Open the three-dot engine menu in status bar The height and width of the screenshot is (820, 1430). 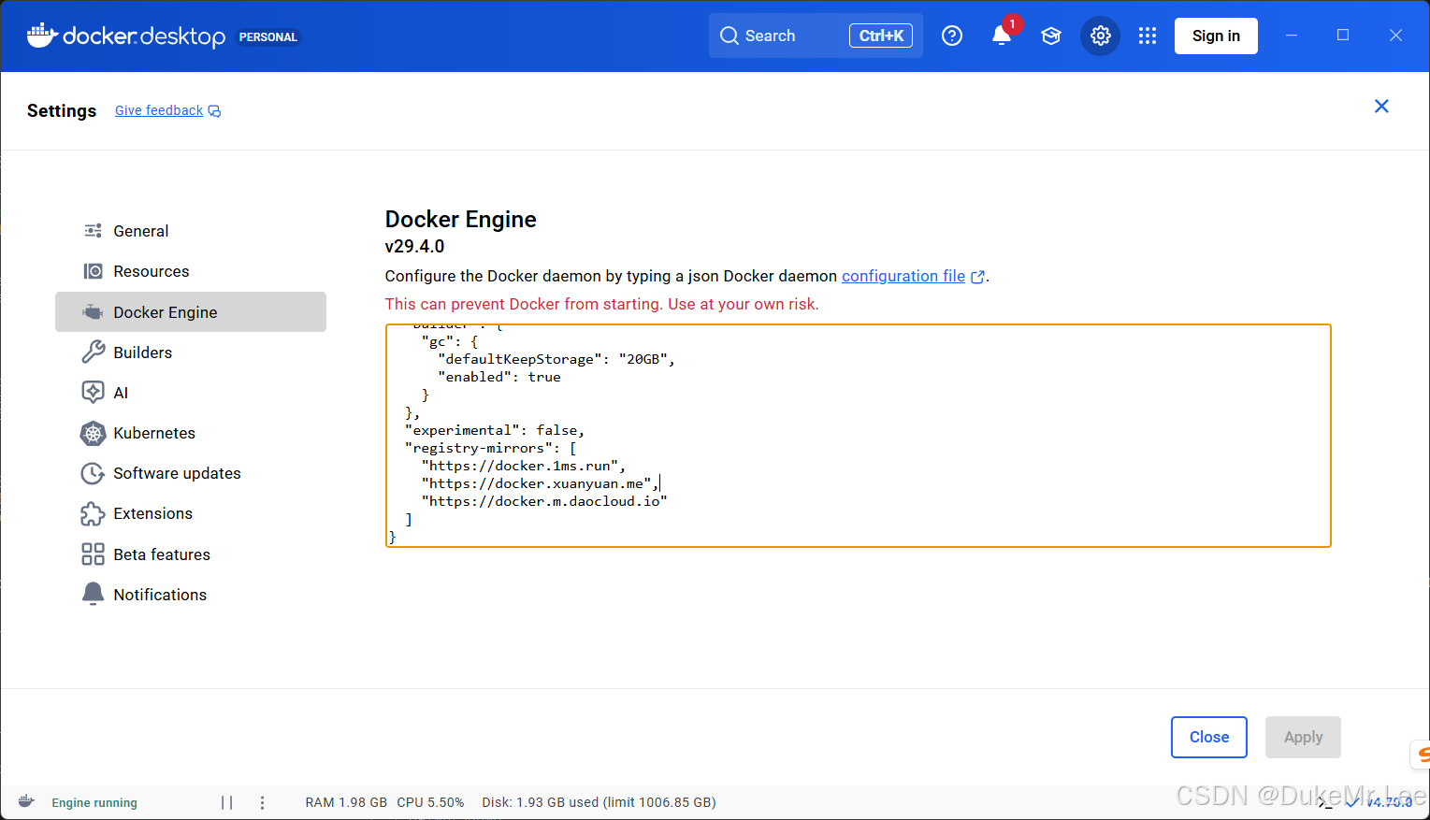tap(262, 802)
